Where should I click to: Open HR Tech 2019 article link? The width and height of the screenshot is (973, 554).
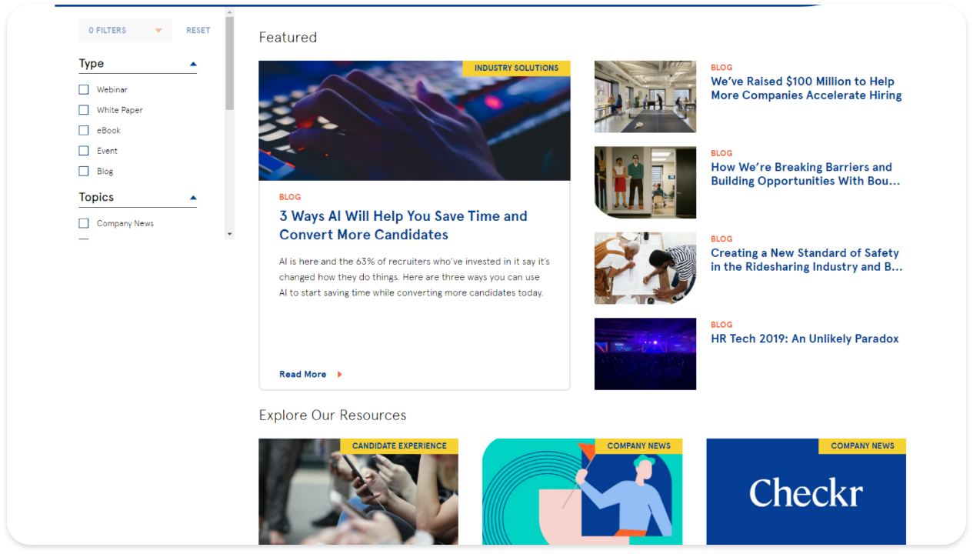point(804,339)
